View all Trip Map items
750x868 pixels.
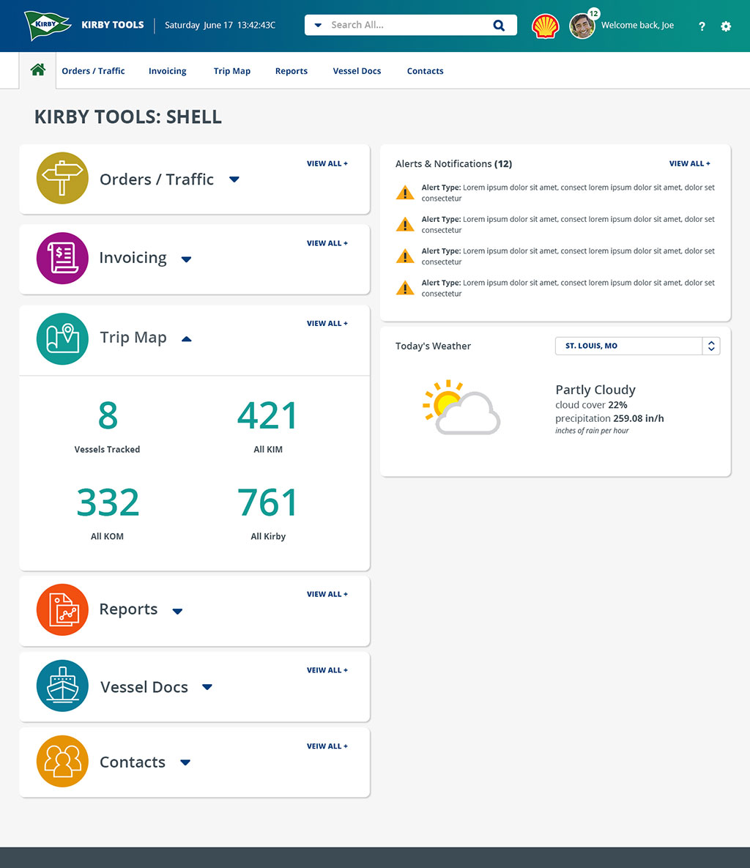pos(327,323)
